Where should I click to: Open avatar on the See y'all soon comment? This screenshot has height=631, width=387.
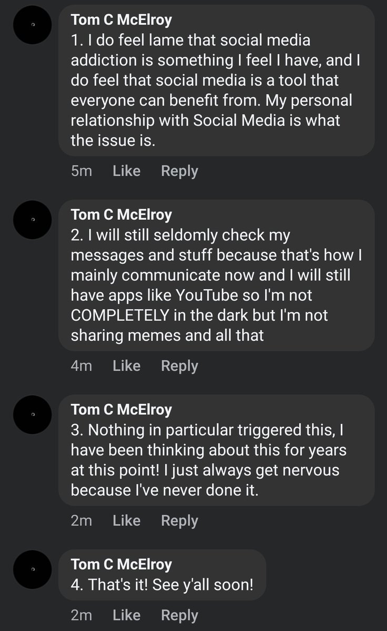coord(32,569)
